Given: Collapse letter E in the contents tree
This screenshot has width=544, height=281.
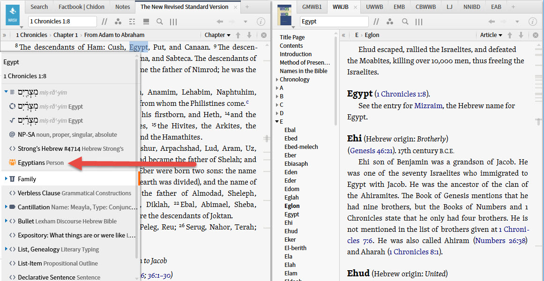Looking at the screenshot, I should click(x=277, y=121).
